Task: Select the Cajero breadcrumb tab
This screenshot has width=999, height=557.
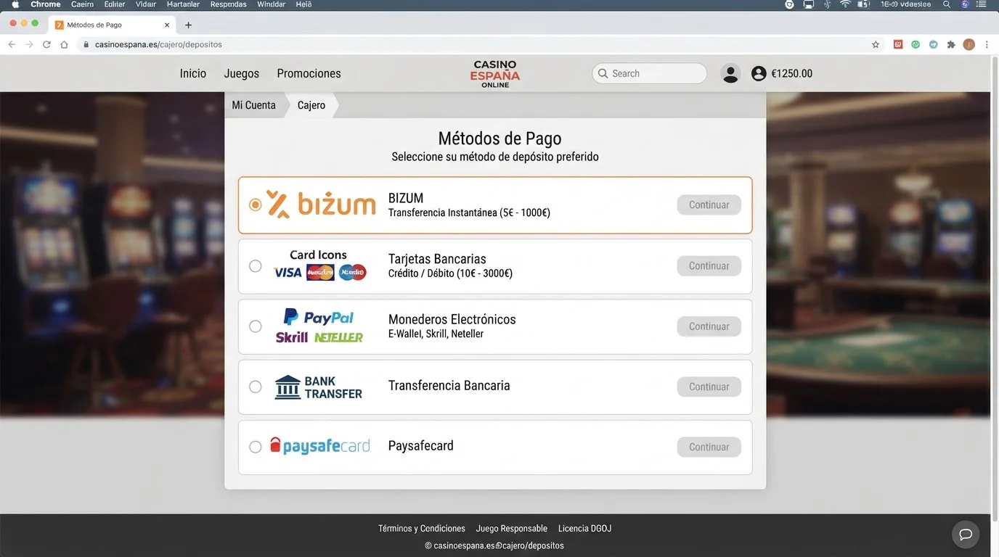Action: [x=311, y=105]
